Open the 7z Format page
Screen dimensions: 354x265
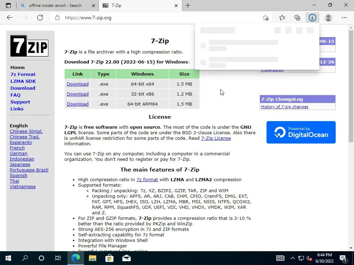23,75
